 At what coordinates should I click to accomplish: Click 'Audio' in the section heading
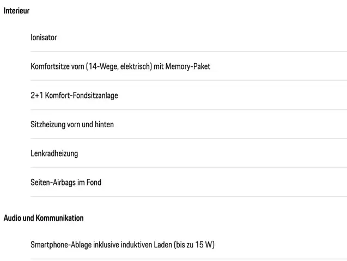(12, 218)
